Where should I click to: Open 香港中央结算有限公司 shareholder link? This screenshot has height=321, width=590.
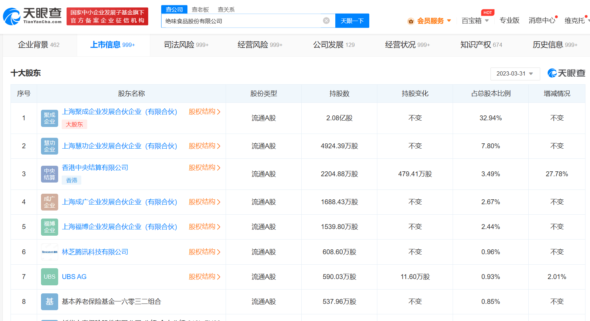[x=95, y=167]
